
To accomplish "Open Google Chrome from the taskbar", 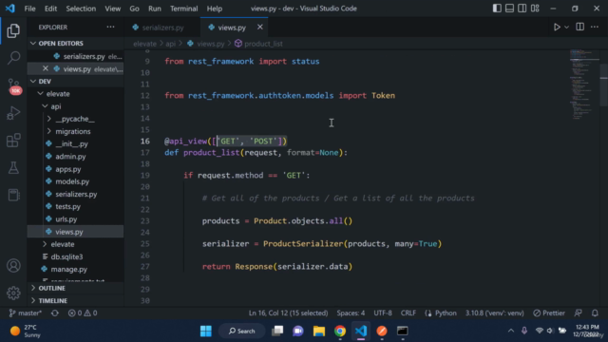I will [x=340, y=331].
